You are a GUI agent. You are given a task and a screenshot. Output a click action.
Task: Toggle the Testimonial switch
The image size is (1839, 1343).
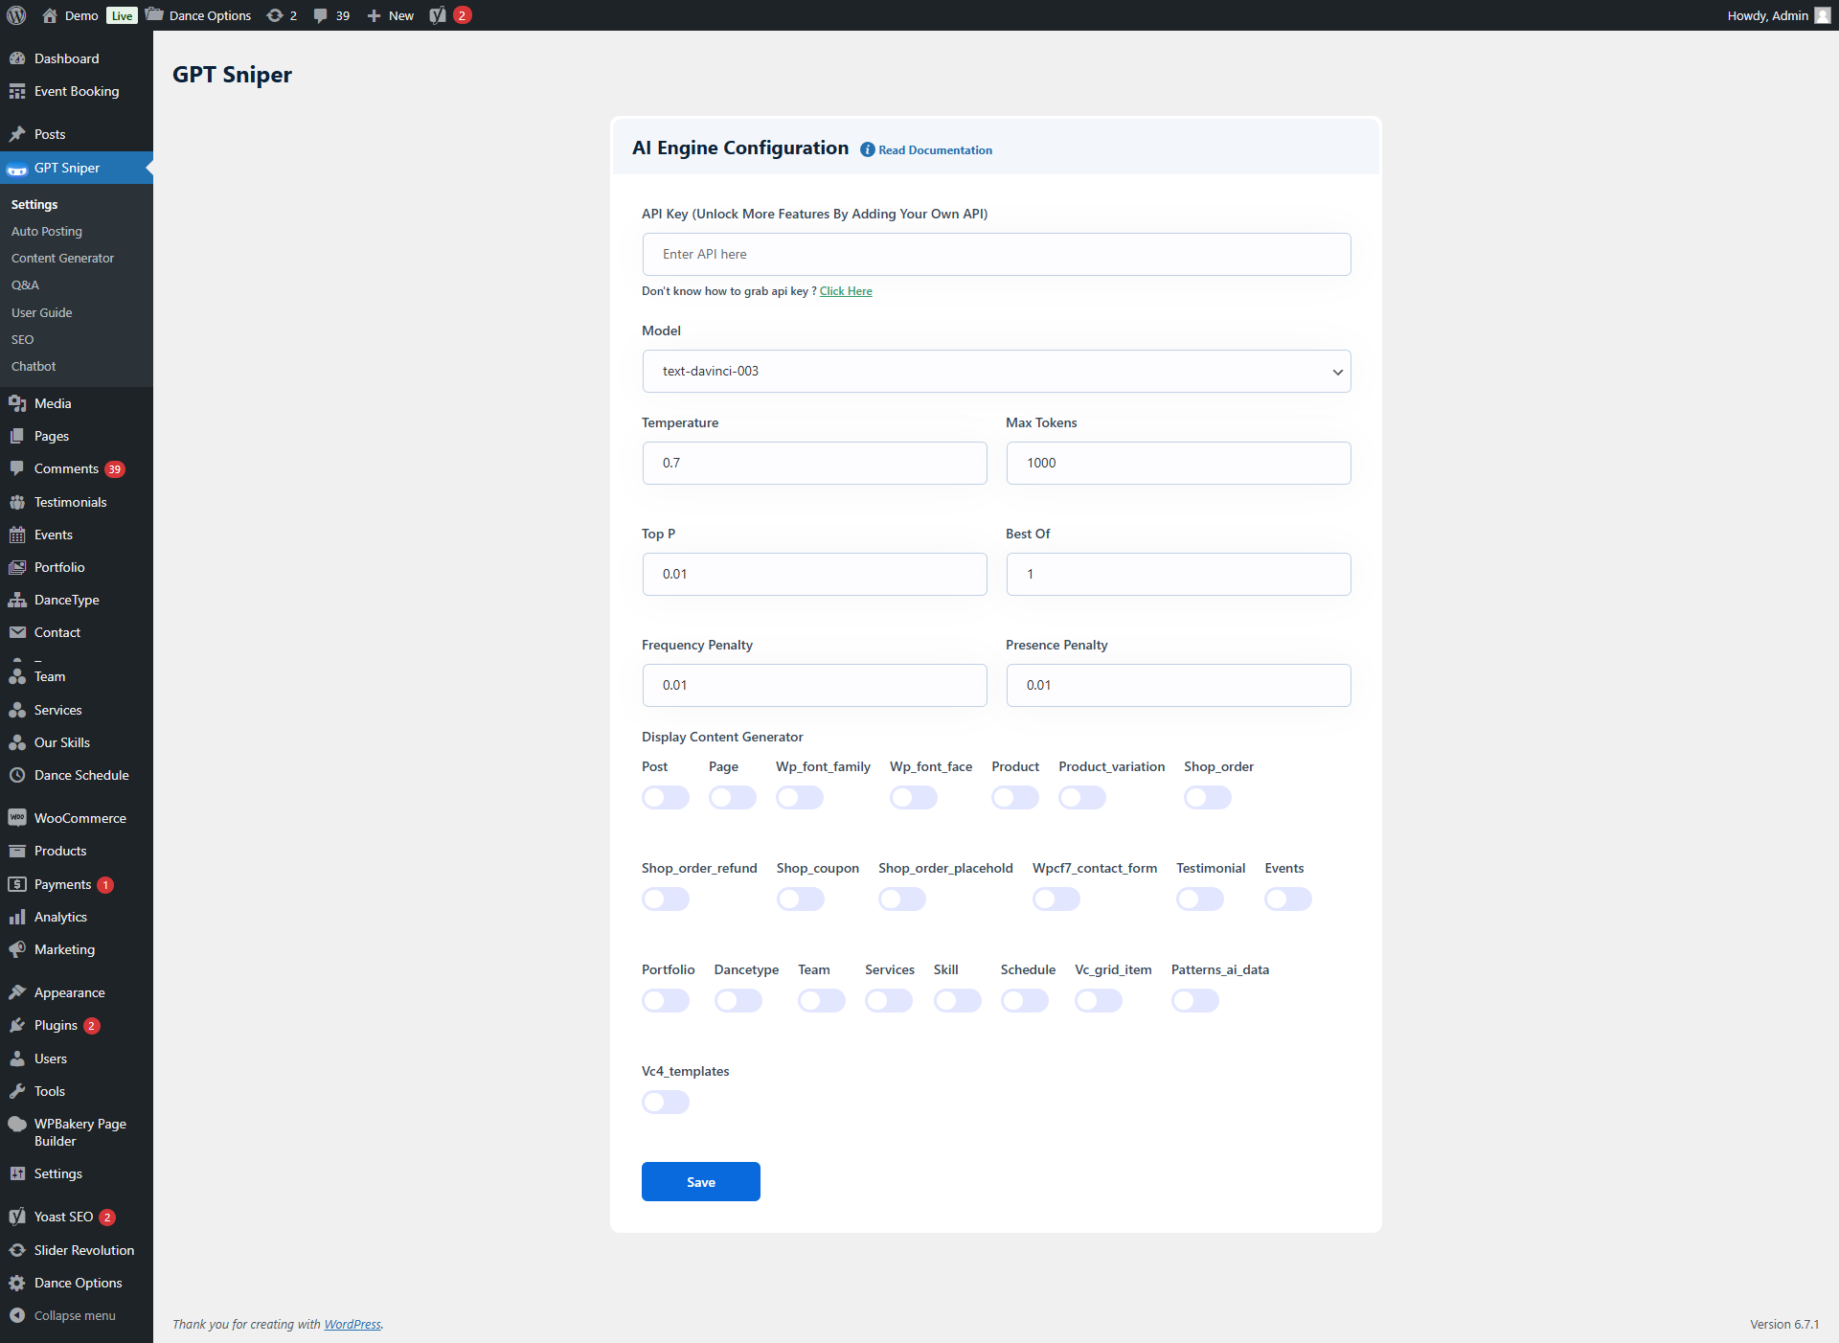click(1200, 899)
